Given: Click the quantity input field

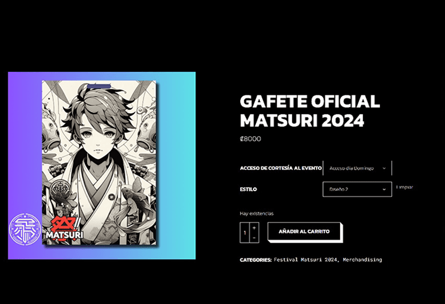Looking at the screenshot, I should click(245, 233).
